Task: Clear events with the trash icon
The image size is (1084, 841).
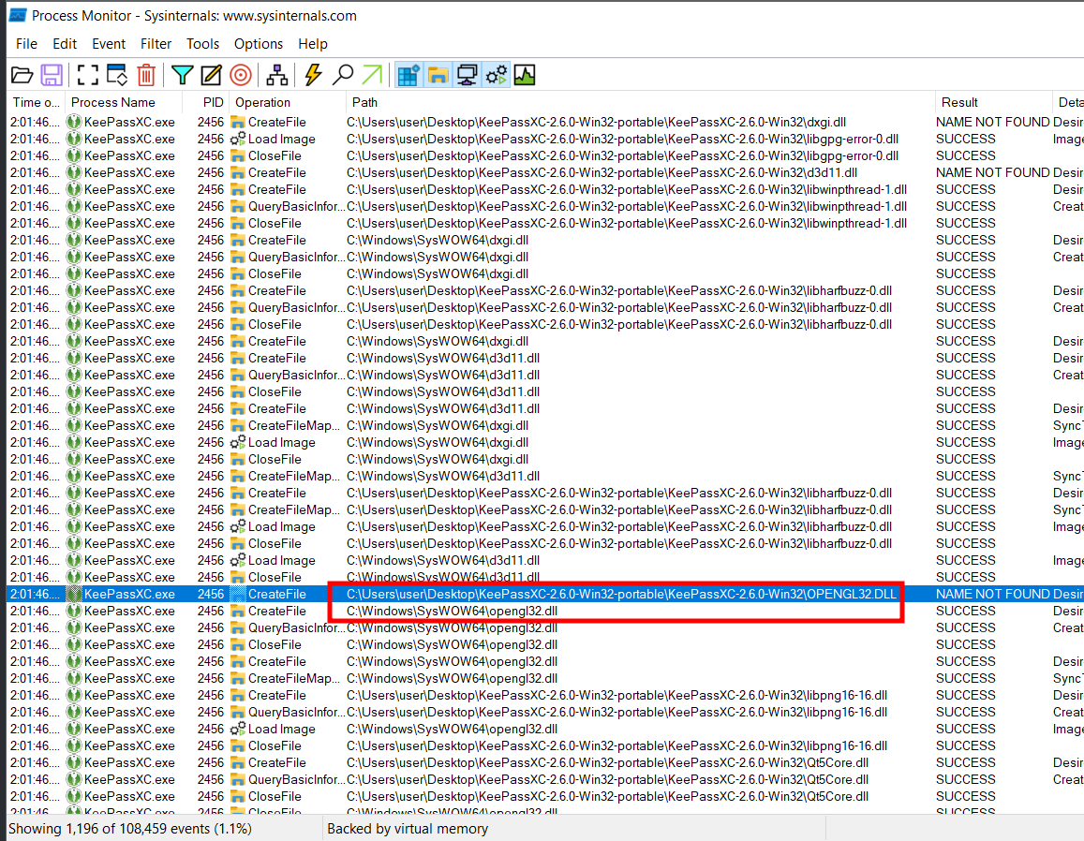Action: click(x=146, y=75)
